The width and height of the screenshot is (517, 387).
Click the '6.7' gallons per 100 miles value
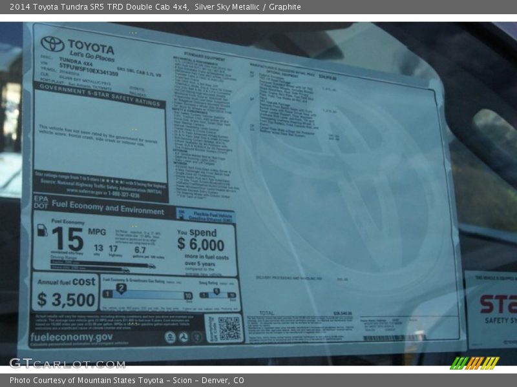coord(140,250)
